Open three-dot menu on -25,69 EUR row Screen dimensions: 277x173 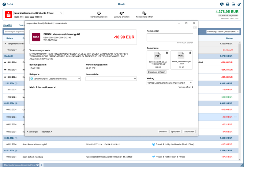236,117
